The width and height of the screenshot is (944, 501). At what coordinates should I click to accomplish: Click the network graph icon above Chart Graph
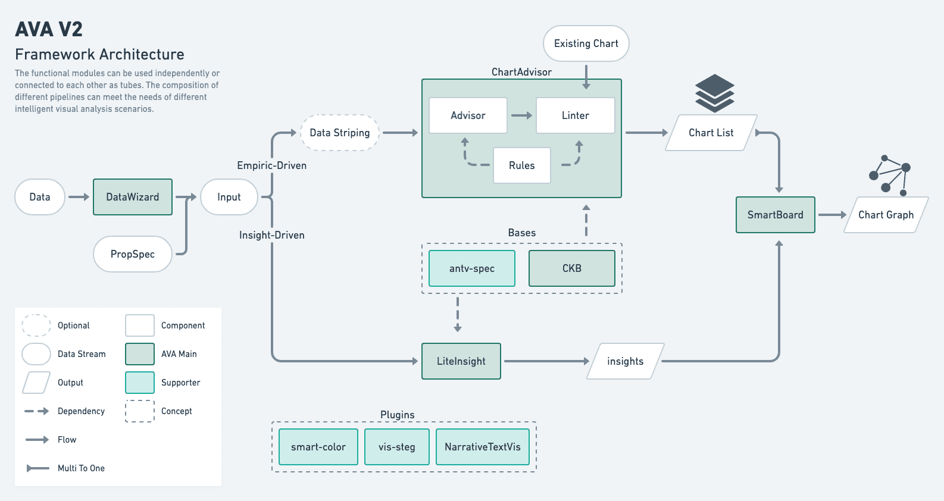(890, 176)
